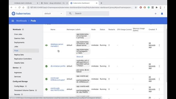Open actions menu for db-initializer-pmf4s row
The height and width of the screenshot is (99, 176).
(x=159, y=66)
